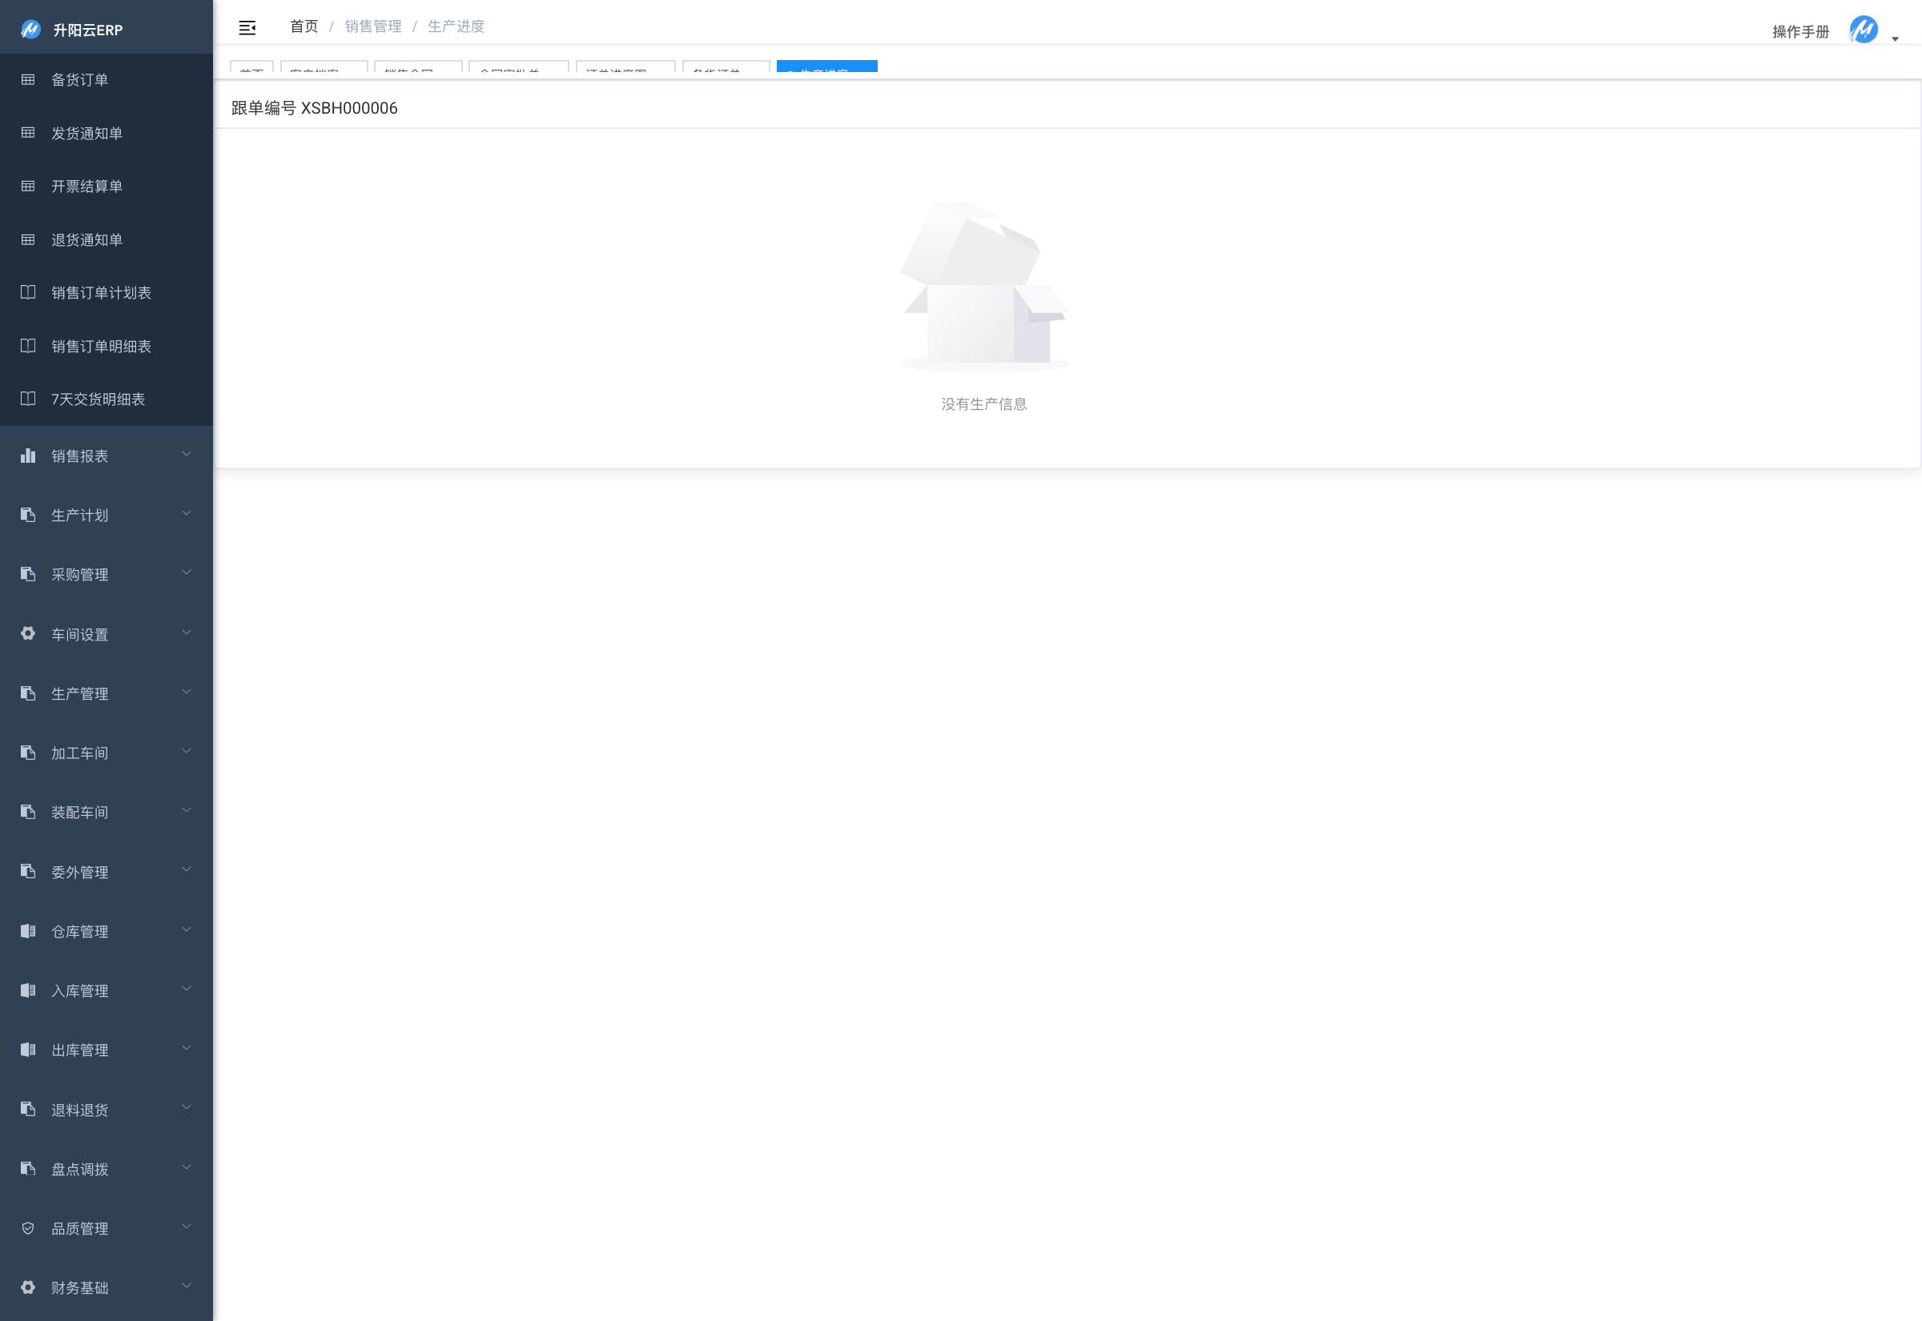Open the user account dropdown arrow
The image size is (1922, 1321).
point(1895,39)
